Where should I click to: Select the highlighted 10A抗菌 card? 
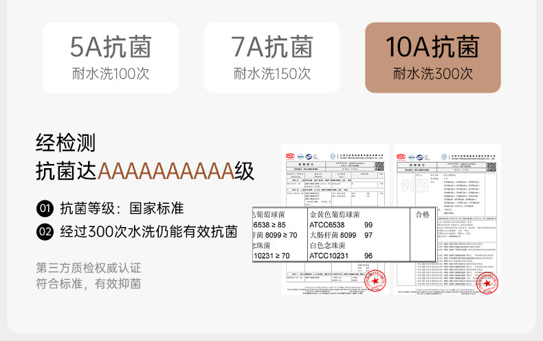tap(433, 58)
